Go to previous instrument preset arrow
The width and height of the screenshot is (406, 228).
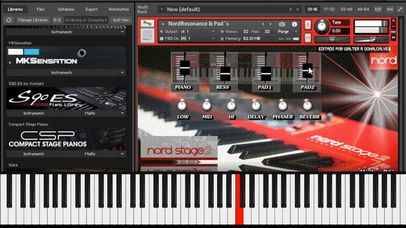263,24
